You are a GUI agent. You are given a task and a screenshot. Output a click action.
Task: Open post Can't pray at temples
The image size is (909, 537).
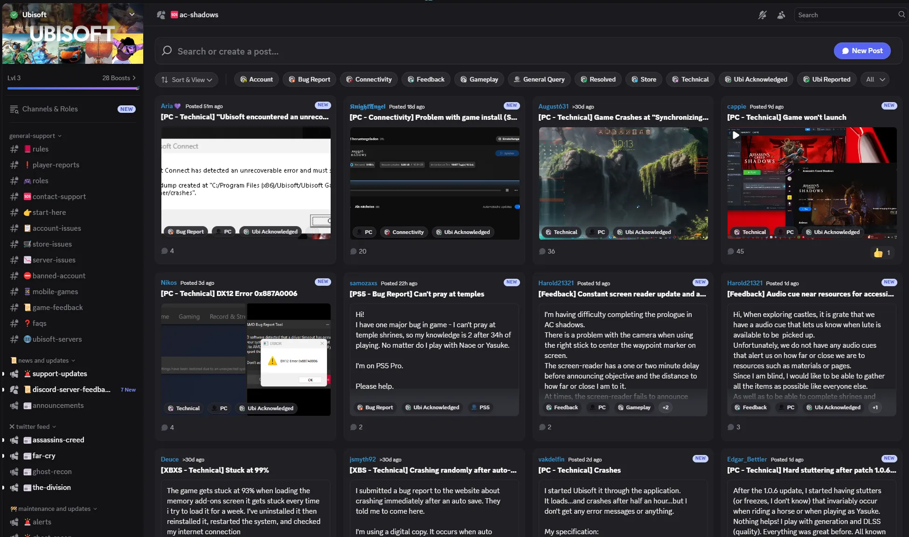click(417, 294)
